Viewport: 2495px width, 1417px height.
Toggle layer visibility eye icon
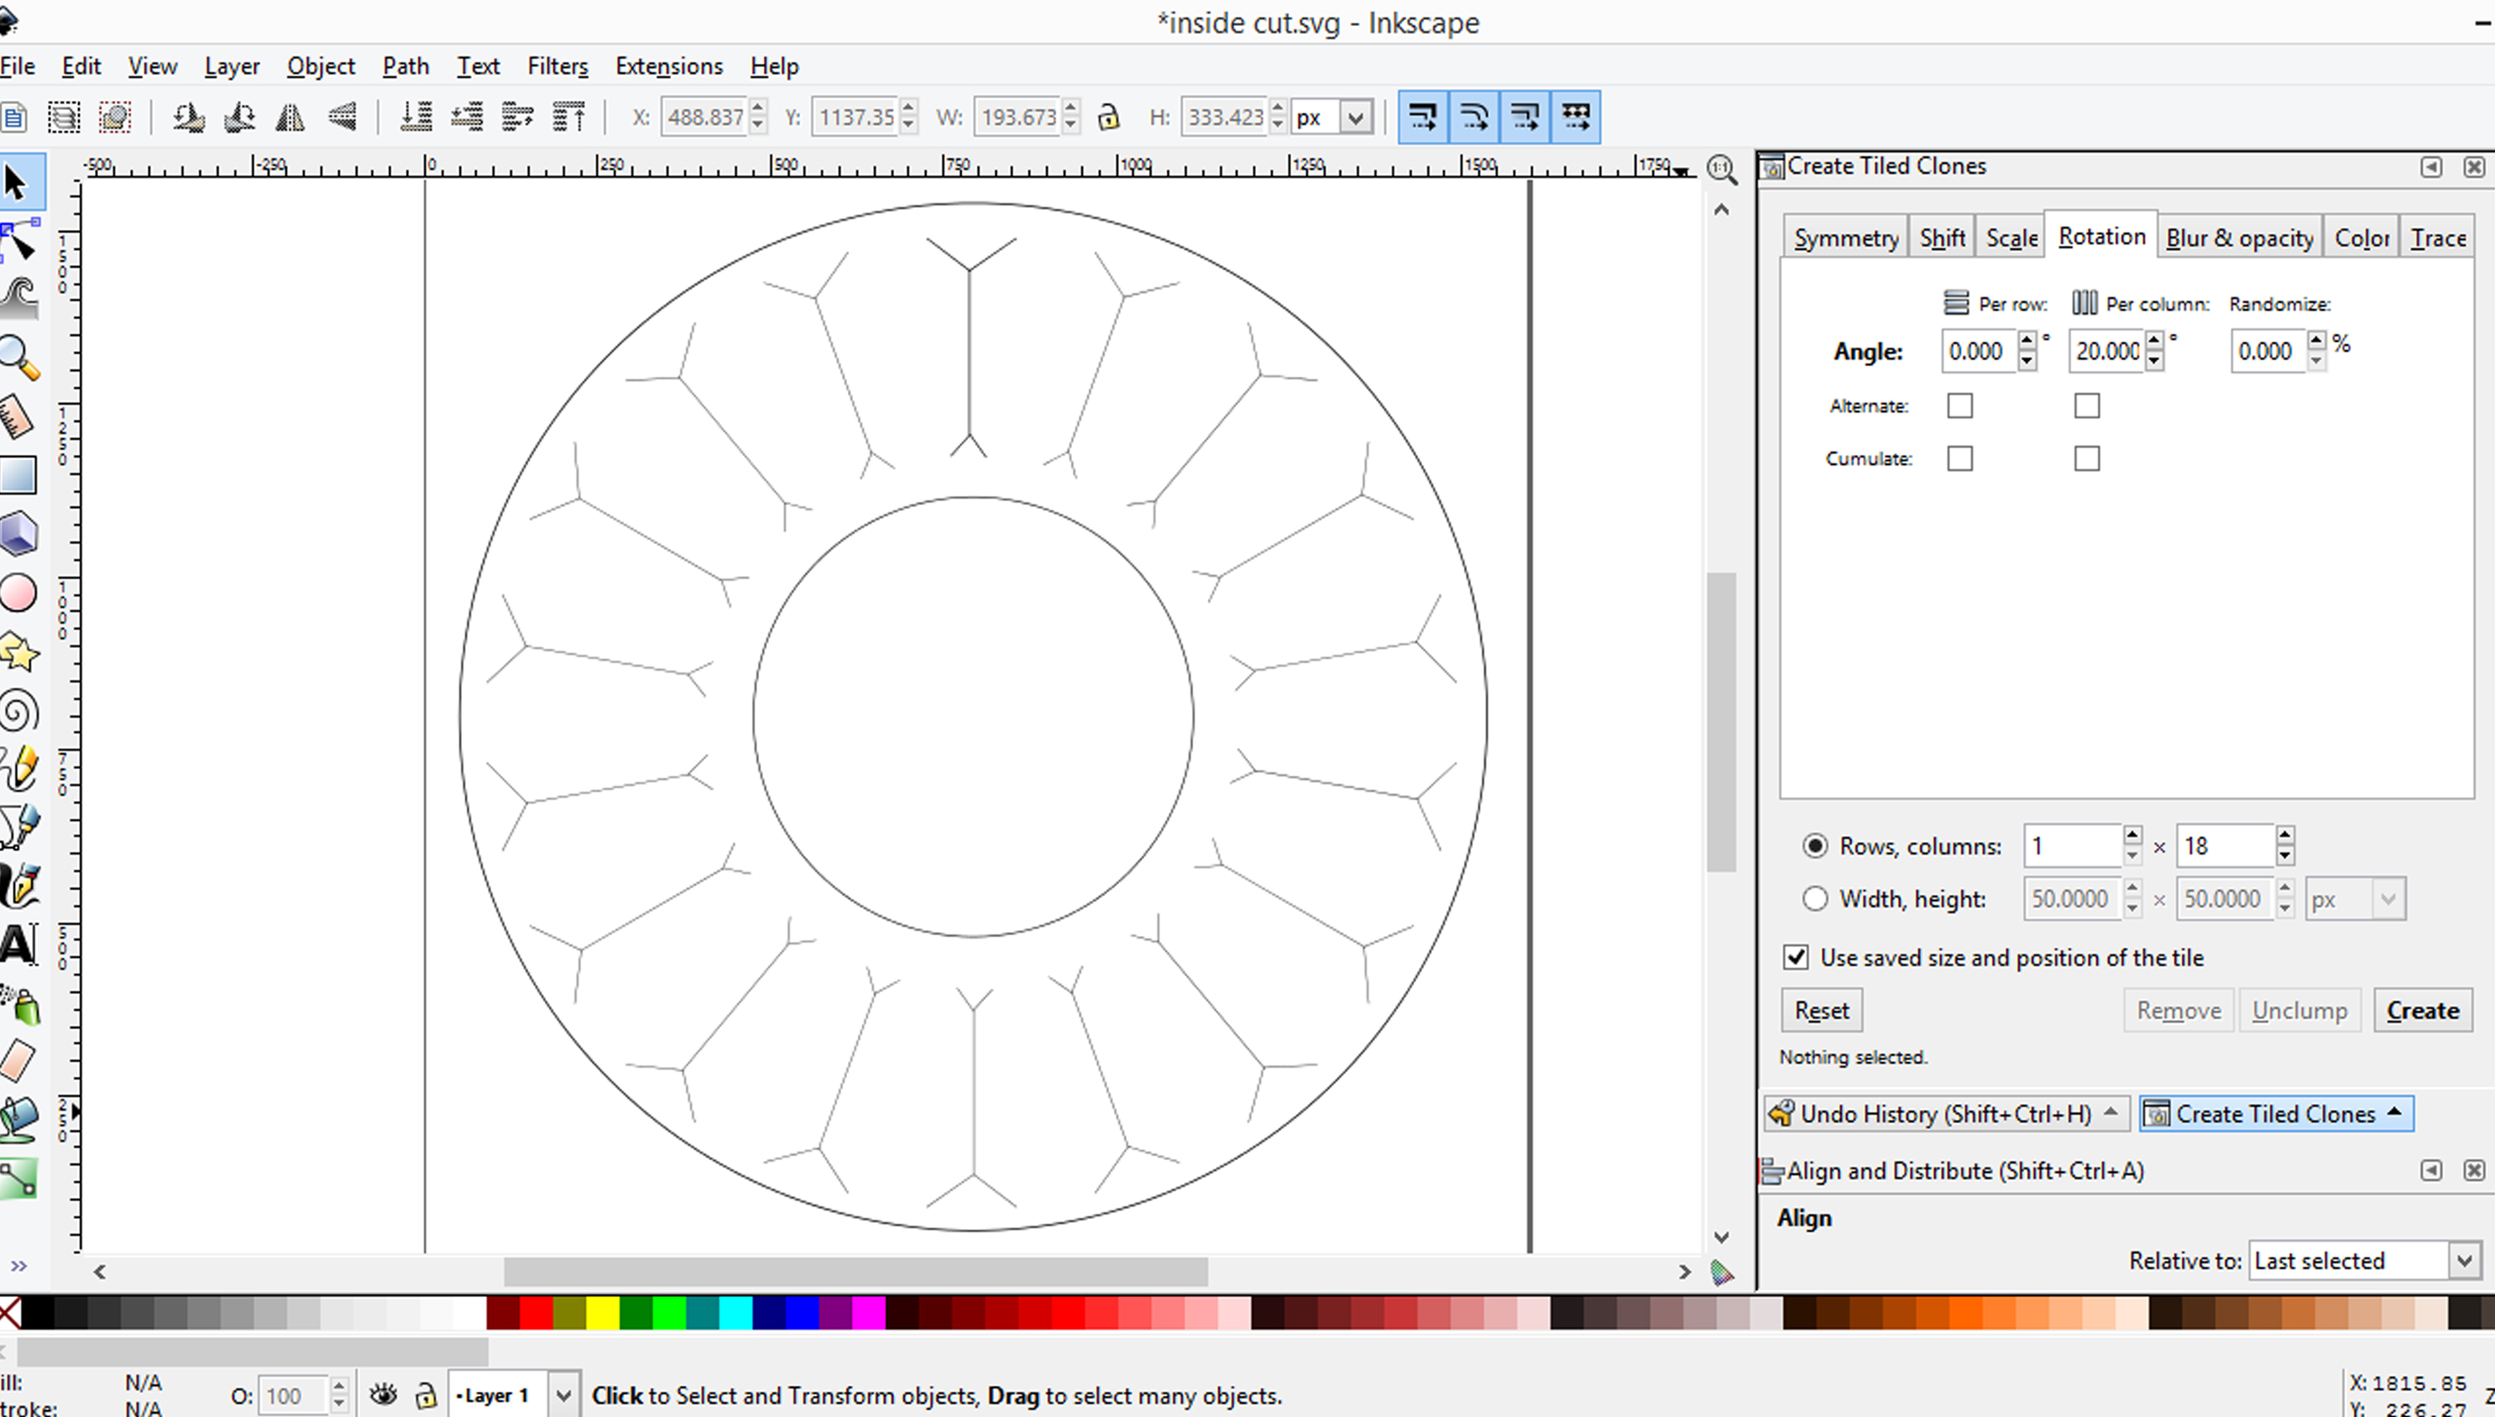tap(384, 1395)
